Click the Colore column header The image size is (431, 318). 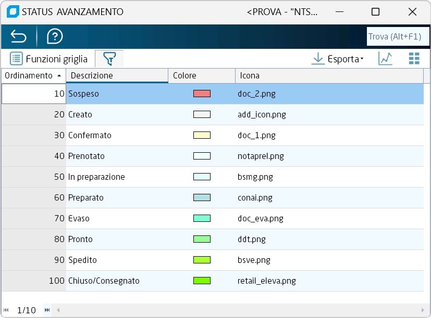pyautogui.click(x=202, y=76)
